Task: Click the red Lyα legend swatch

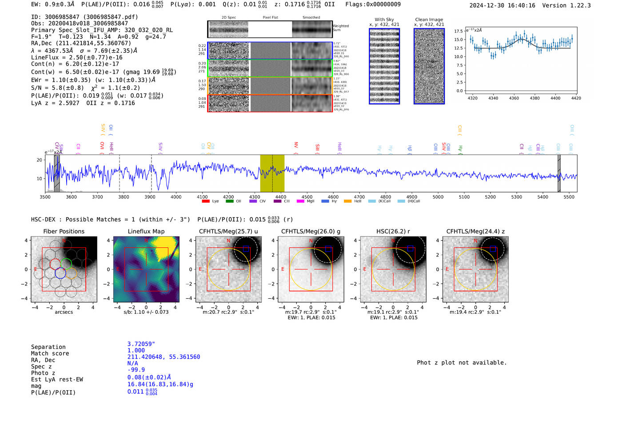Action: coord(205,202)
